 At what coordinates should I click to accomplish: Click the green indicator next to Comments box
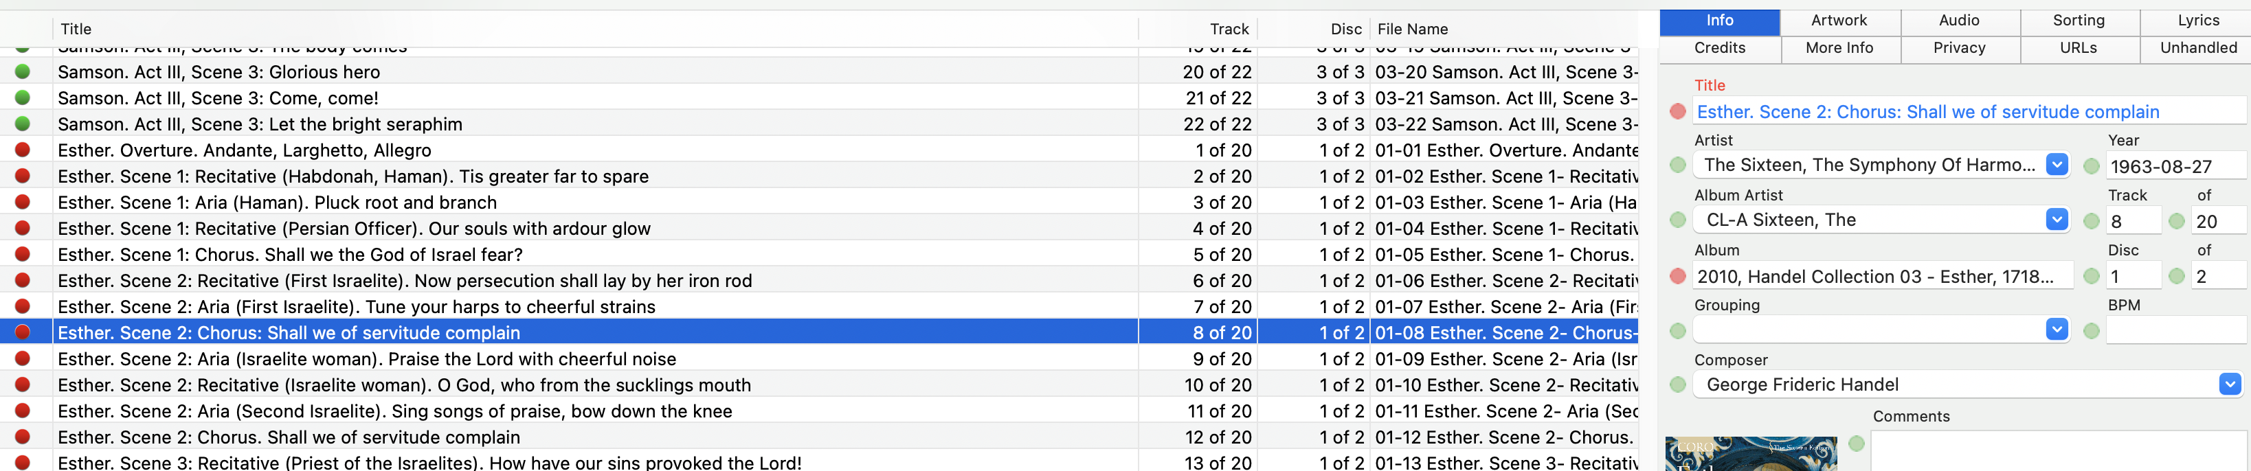tap(1856, 444)
